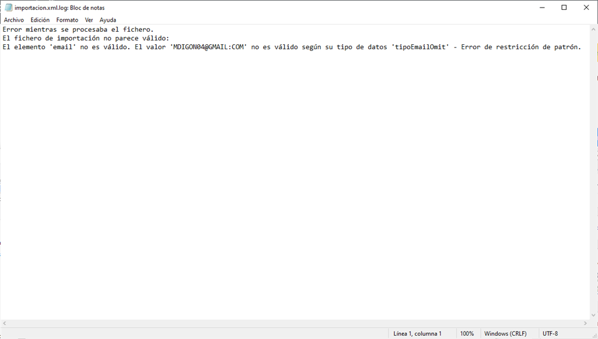Click the Notepad icon in title bar
Viewport: 598px width, 339px height.
(8, 7)
